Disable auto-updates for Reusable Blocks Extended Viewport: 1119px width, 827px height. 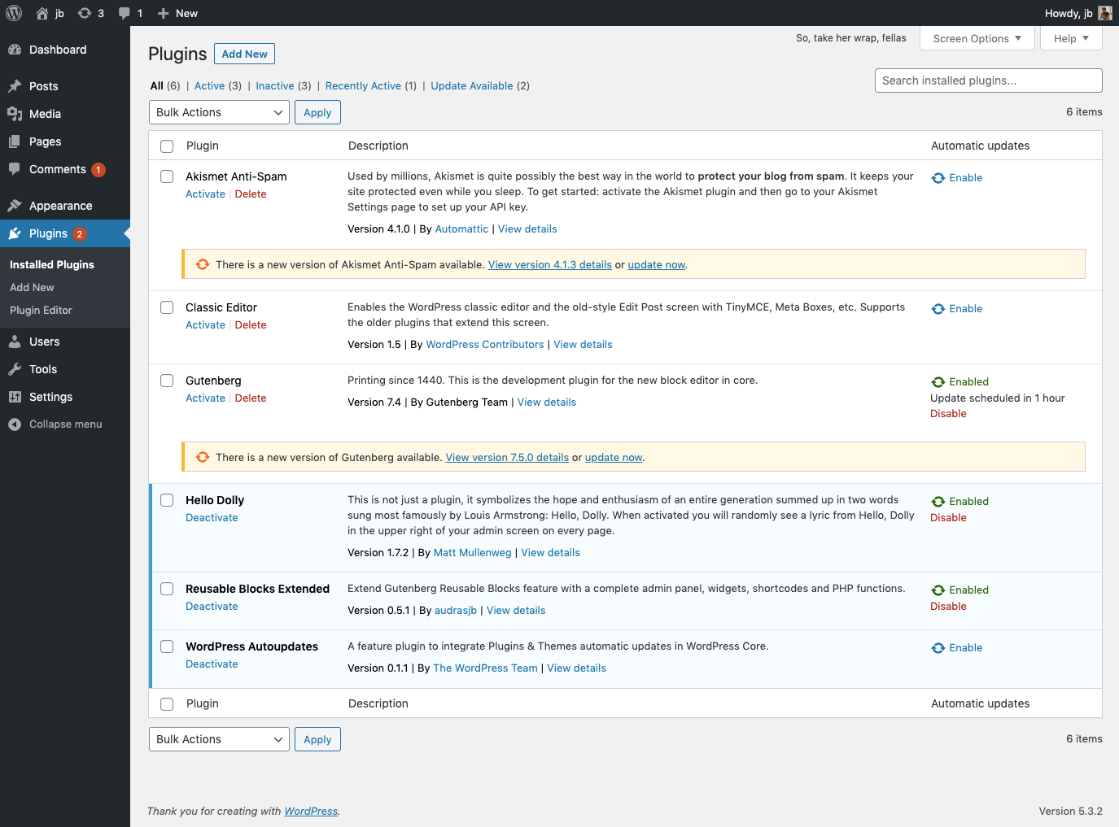[948, 606]
